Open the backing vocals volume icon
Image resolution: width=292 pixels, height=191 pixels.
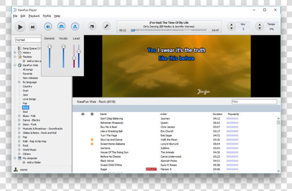tap(62, 26)
